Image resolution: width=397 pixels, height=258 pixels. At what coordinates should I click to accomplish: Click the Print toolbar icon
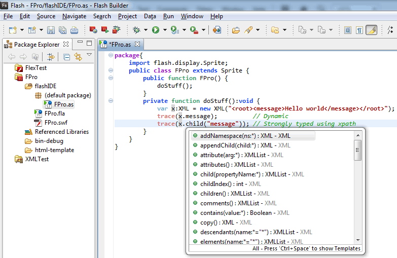click(x=74, y=30)
